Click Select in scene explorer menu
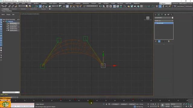Image resolution: width=193 pixels, height=108 pixels. coord(3,14)
